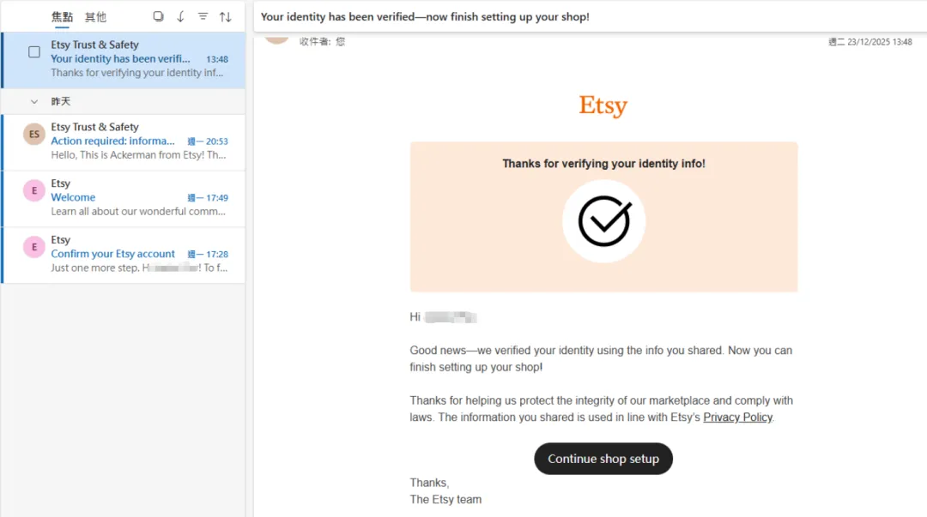The image size is (927, 517).
Task: Switch to the 其他 tab
Action: [x=95, y=16]
